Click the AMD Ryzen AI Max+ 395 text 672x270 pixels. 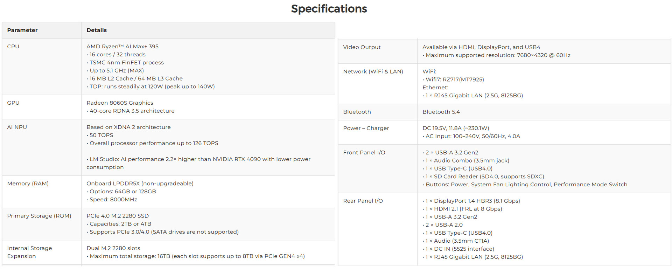122,47
